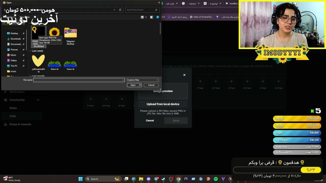The height and width of the screenshot is (183, 326).
Task: Open the Telegram Desktop folder
Action: click(71, 36)
